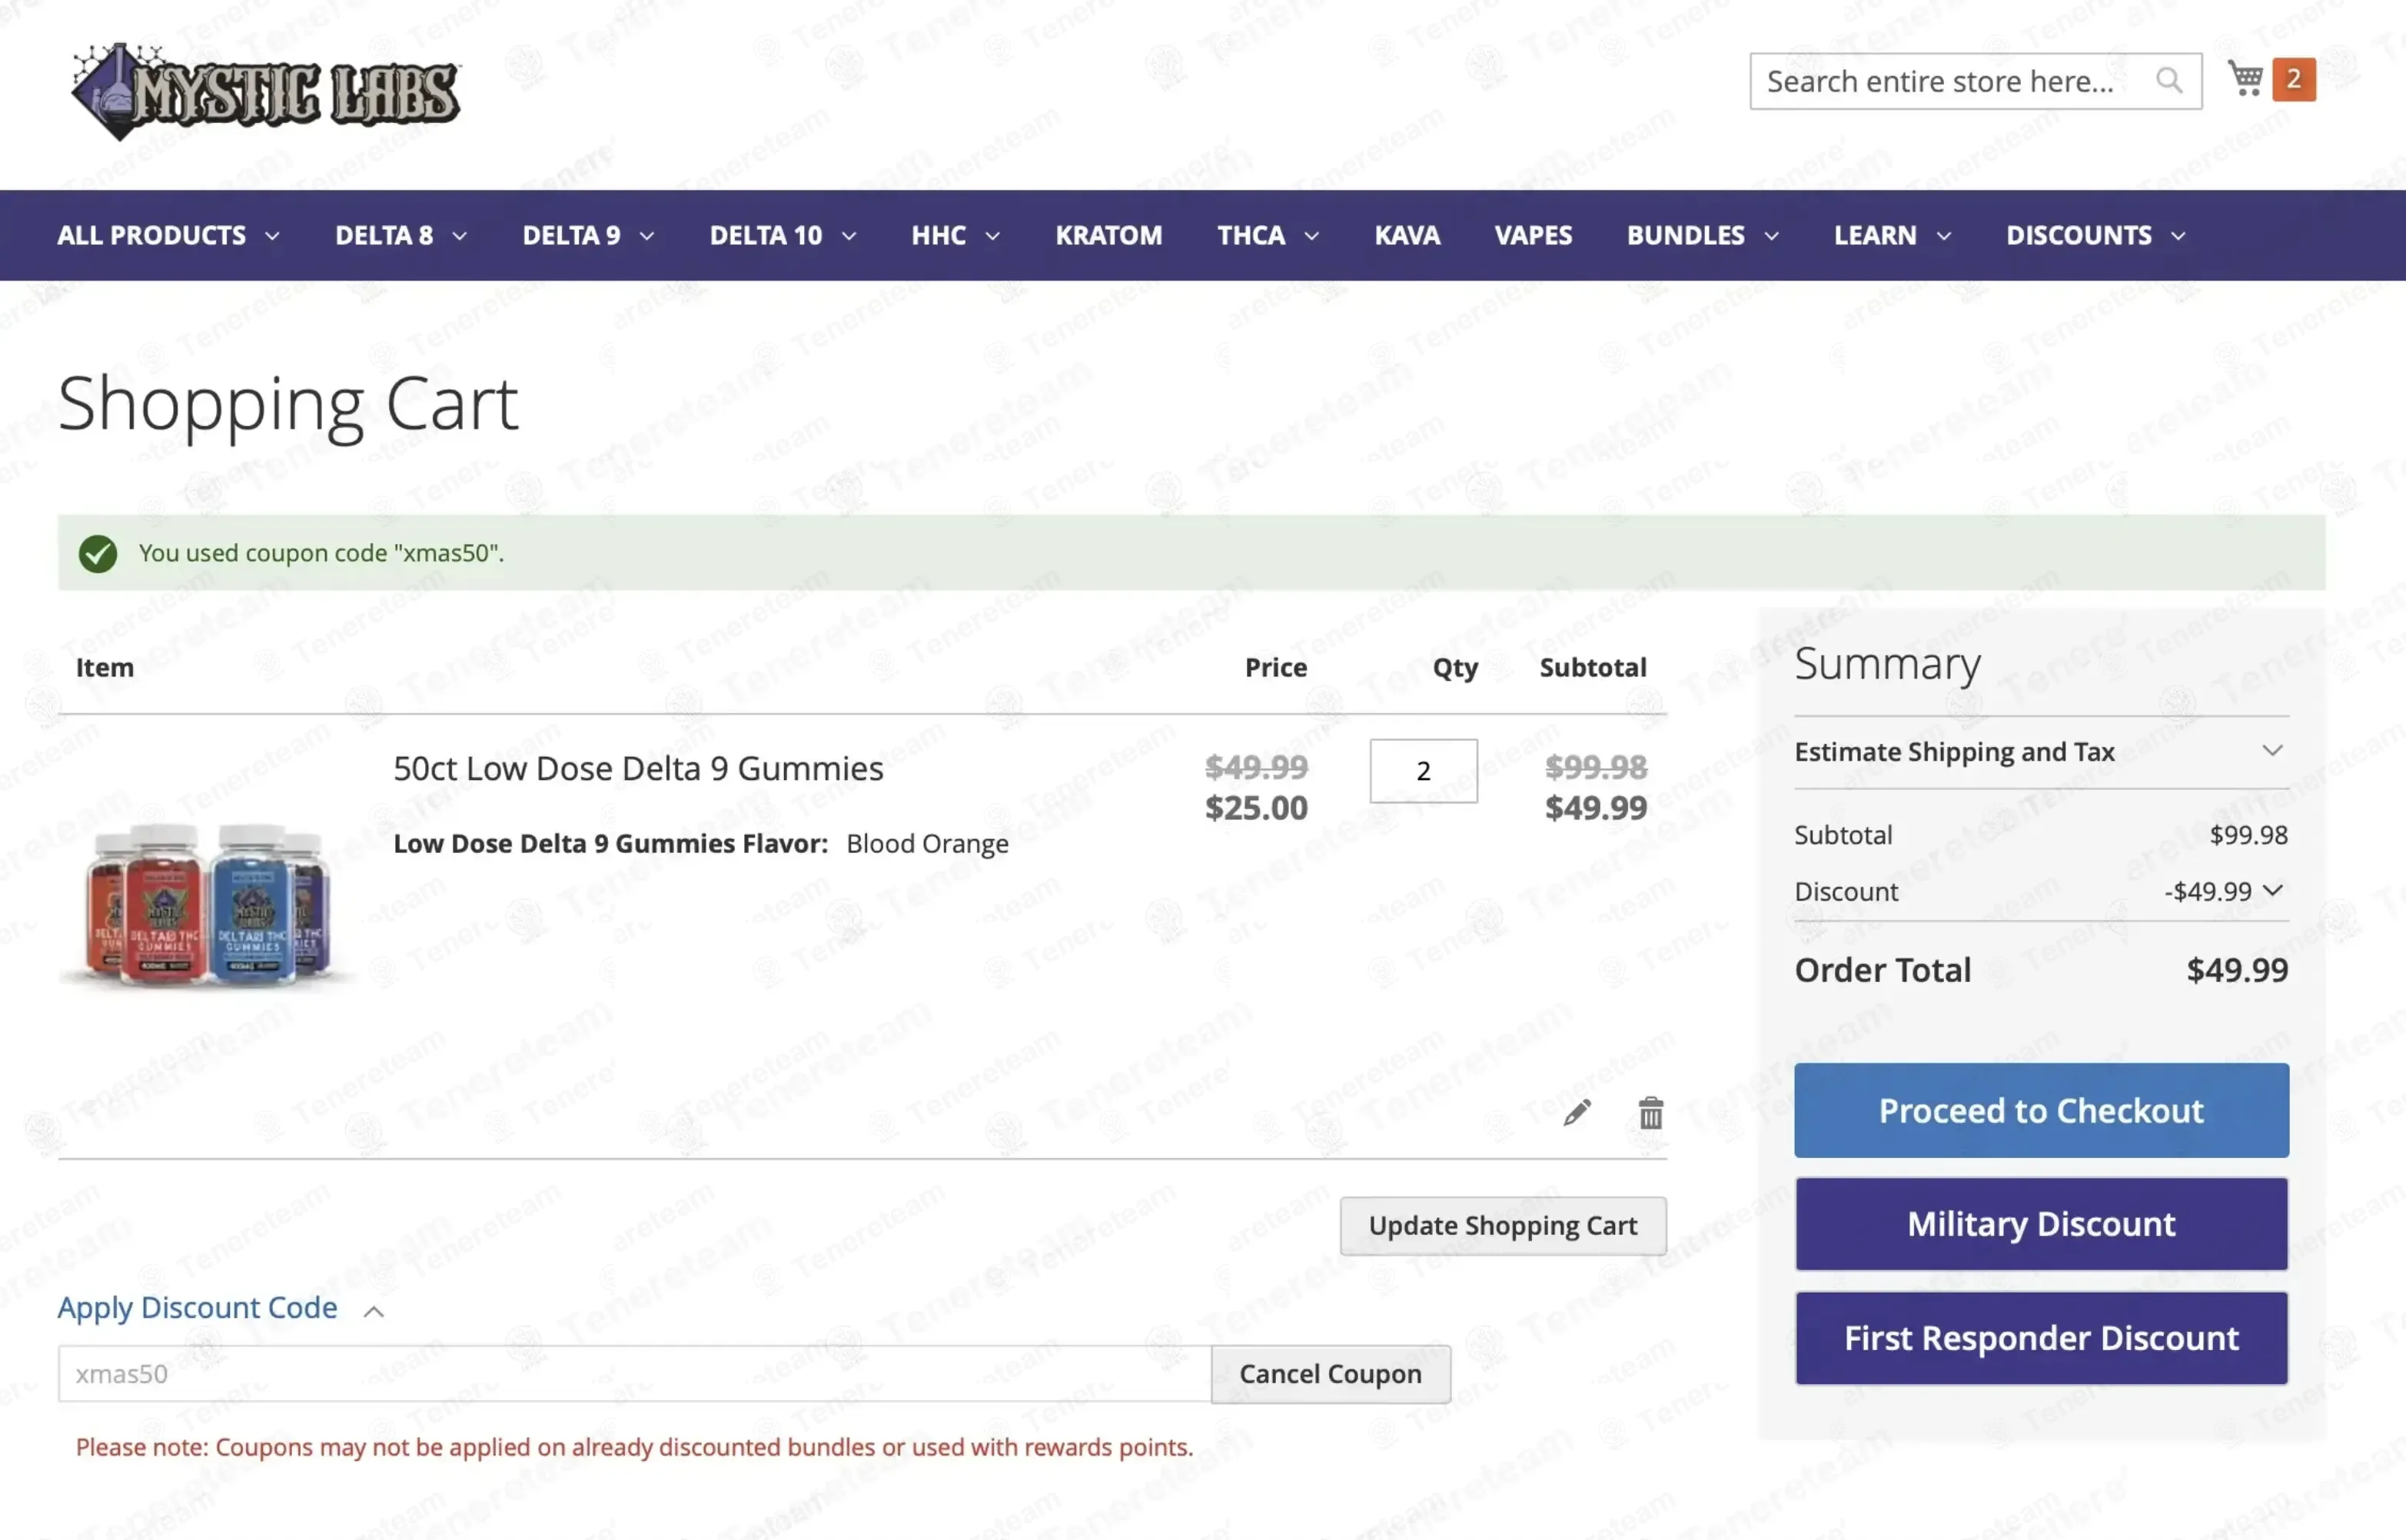Click the Cancel Coupon button
The image size is (2406, 1540).
coord(1330,1374)
